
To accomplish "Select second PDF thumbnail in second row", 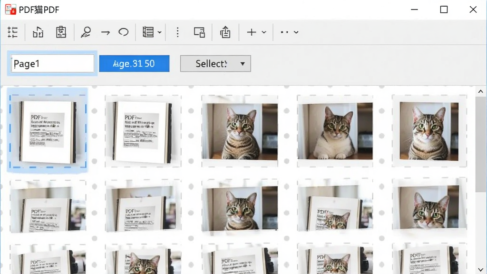I will pyautogui.click(x=143, y=206).
